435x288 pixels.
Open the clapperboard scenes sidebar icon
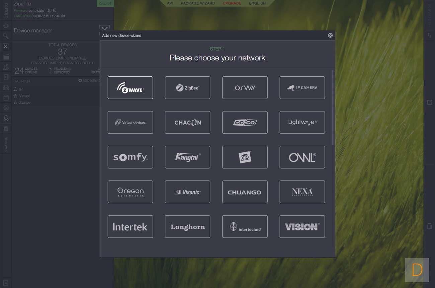(6, 57)
